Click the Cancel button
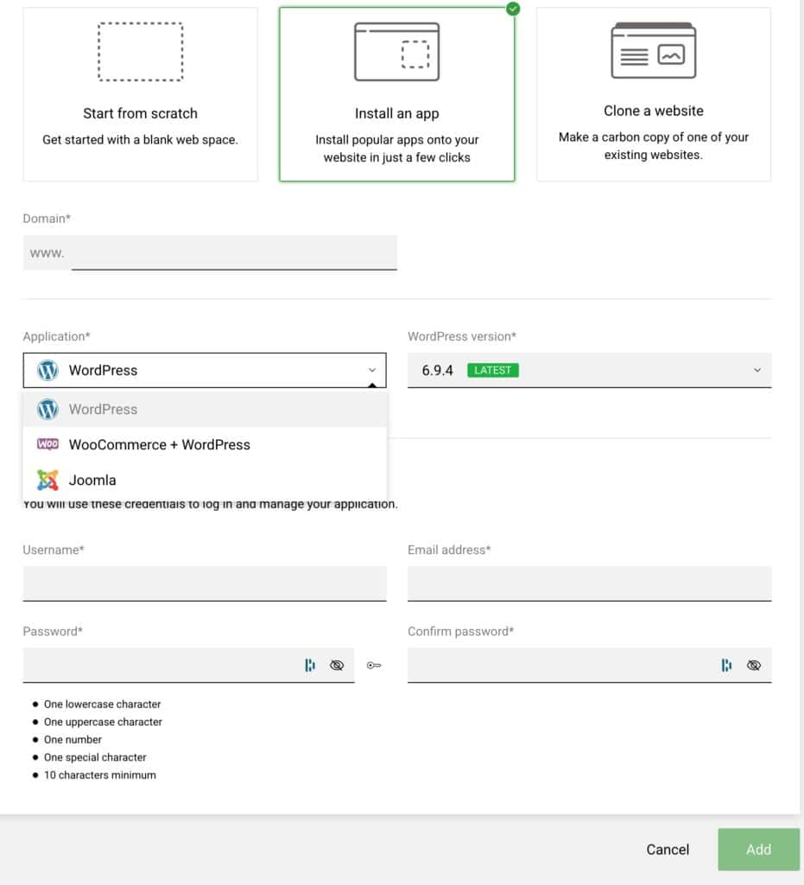This screenshot has height=885, width=804. pos(668,850)
